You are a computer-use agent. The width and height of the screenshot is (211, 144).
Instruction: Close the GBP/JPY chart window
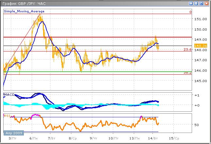tap(206, 3)
